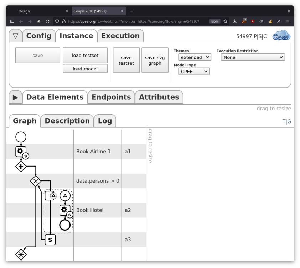The width and height of the screenshot is (300, 268).
Task: Expand the Data Elements section arrow
Action: 15,97
